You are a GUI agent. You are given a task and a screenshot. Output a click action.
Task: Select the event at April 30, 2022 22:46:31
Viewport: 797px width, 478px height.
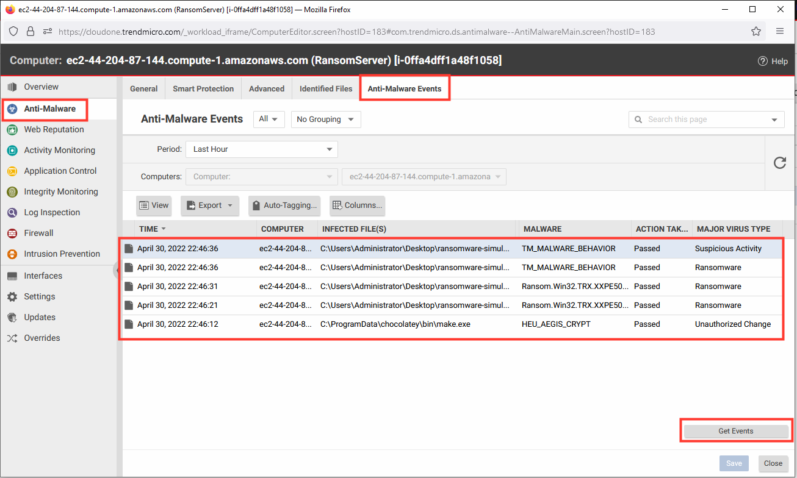pyautogui.click(x=452, y=287)
